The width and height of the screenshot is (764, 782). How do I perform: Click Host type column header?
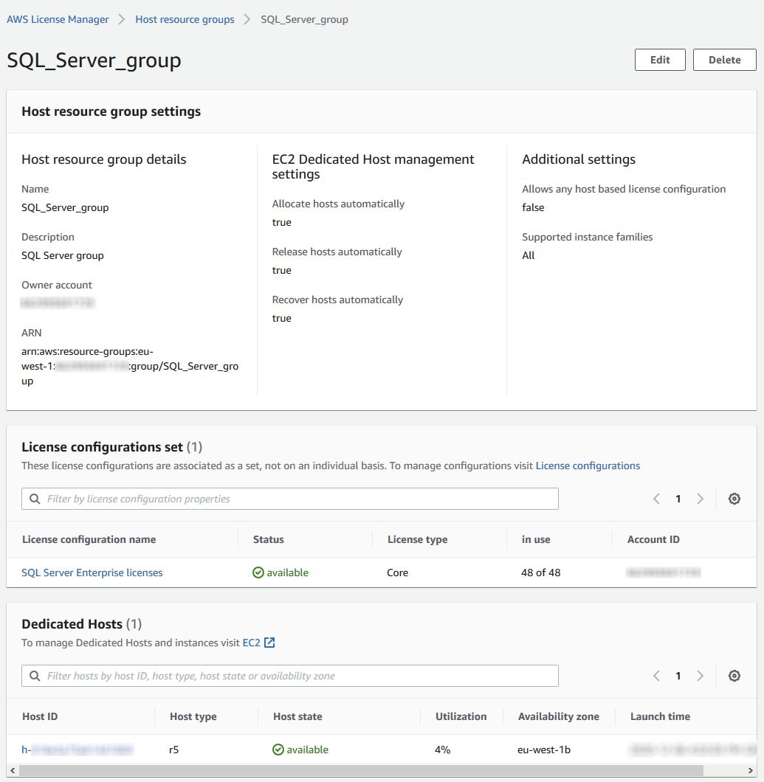(193, 716)
